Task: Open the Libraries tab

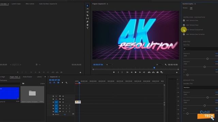Action: click(x=39, y=77)
